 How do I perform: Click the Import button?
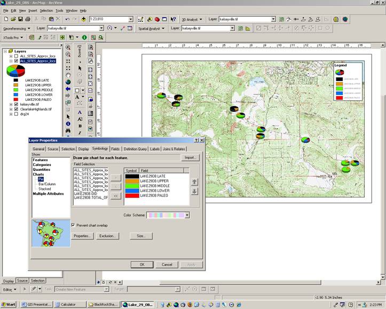click(190, 157)
